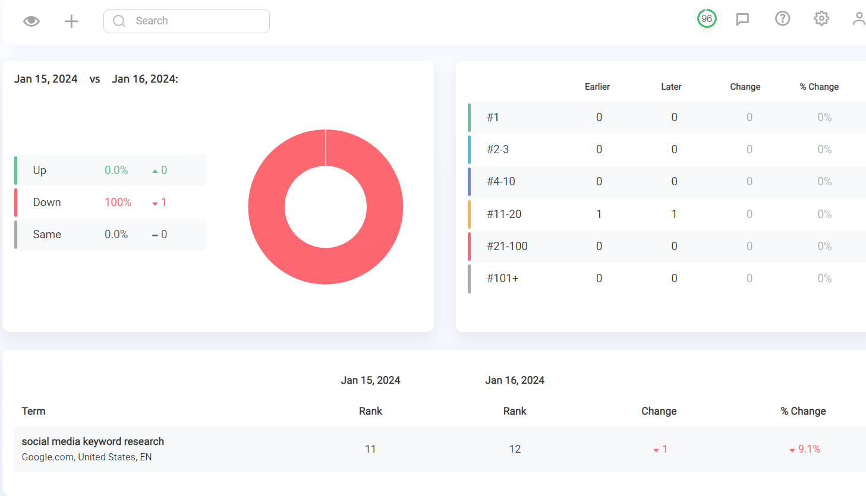
Task: Select the Same 0.0% row
Action: pos(111,235)
